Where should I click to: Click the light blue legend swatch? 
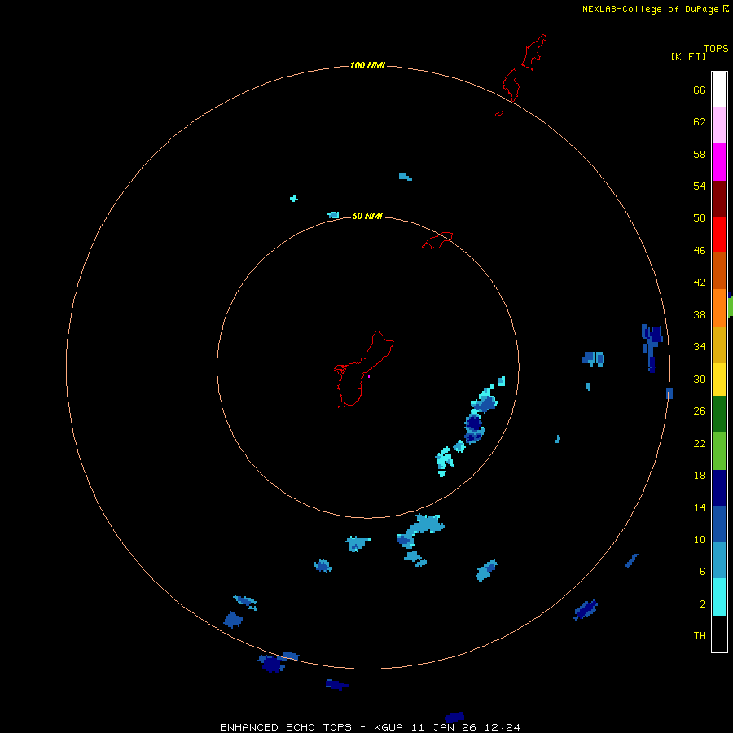tap(719, 560)
